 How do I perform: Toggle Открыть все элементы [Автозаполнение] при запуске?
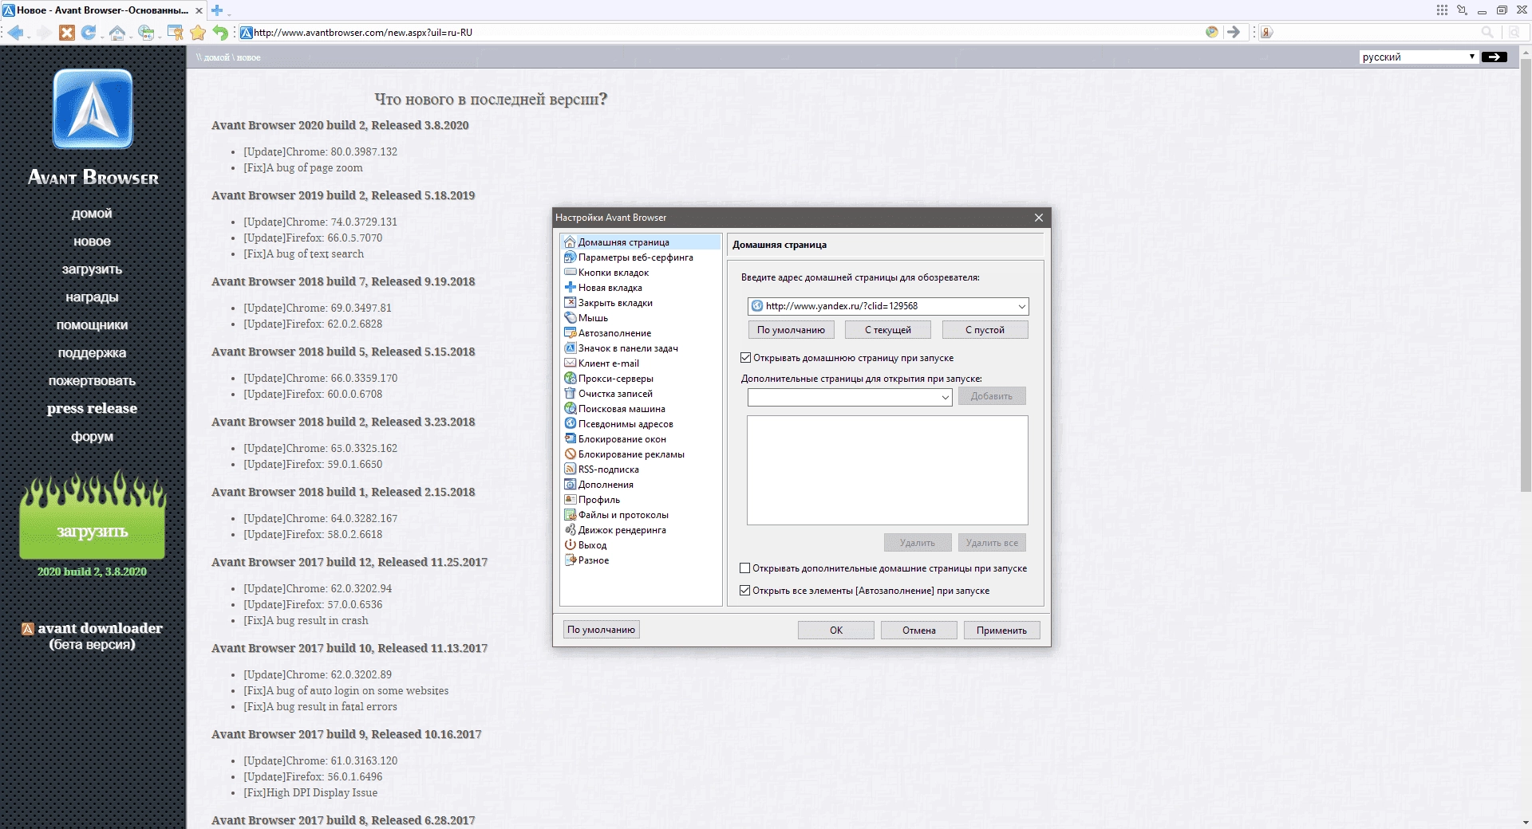click(x=745, y=591)
